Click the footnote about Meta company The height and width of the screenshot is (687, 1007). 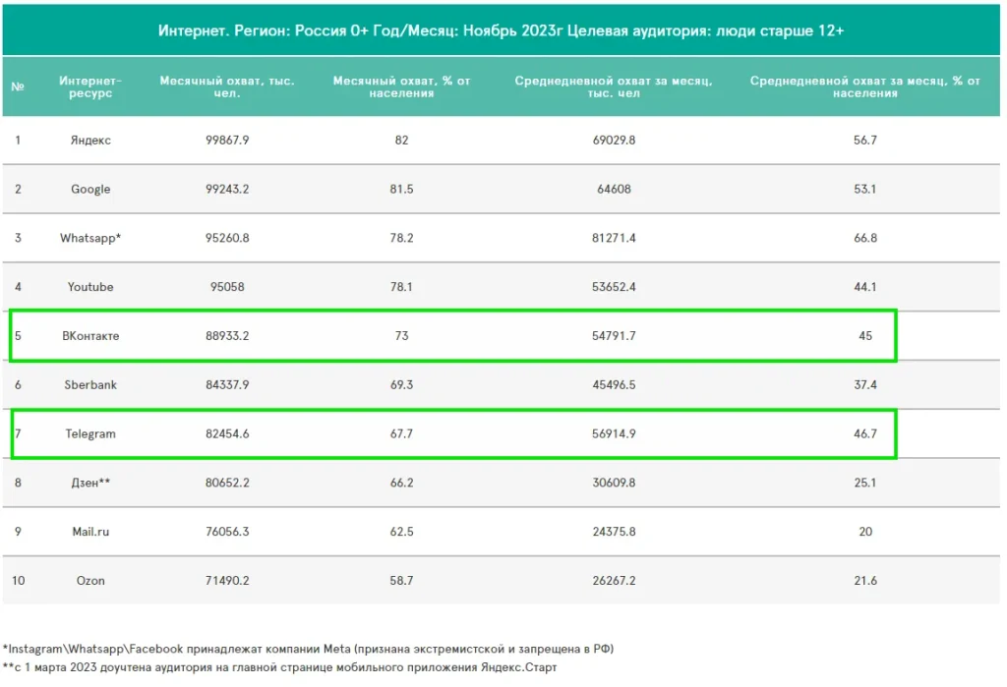pyautogui.click(x=309, y=649)
